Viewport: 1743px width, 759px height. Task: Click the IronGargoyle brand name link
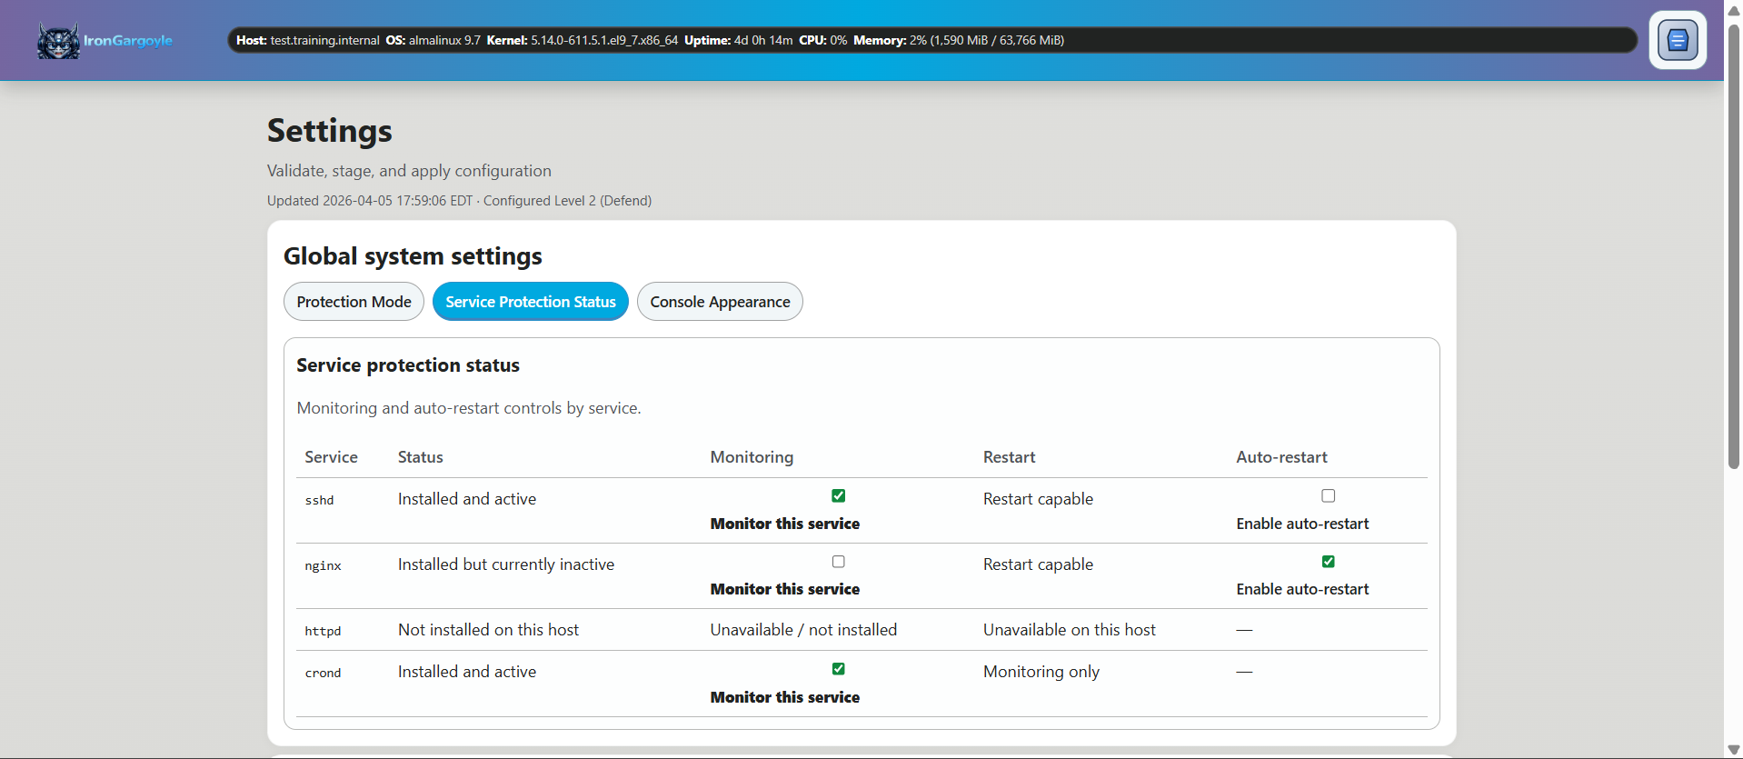tap(128, 41)
